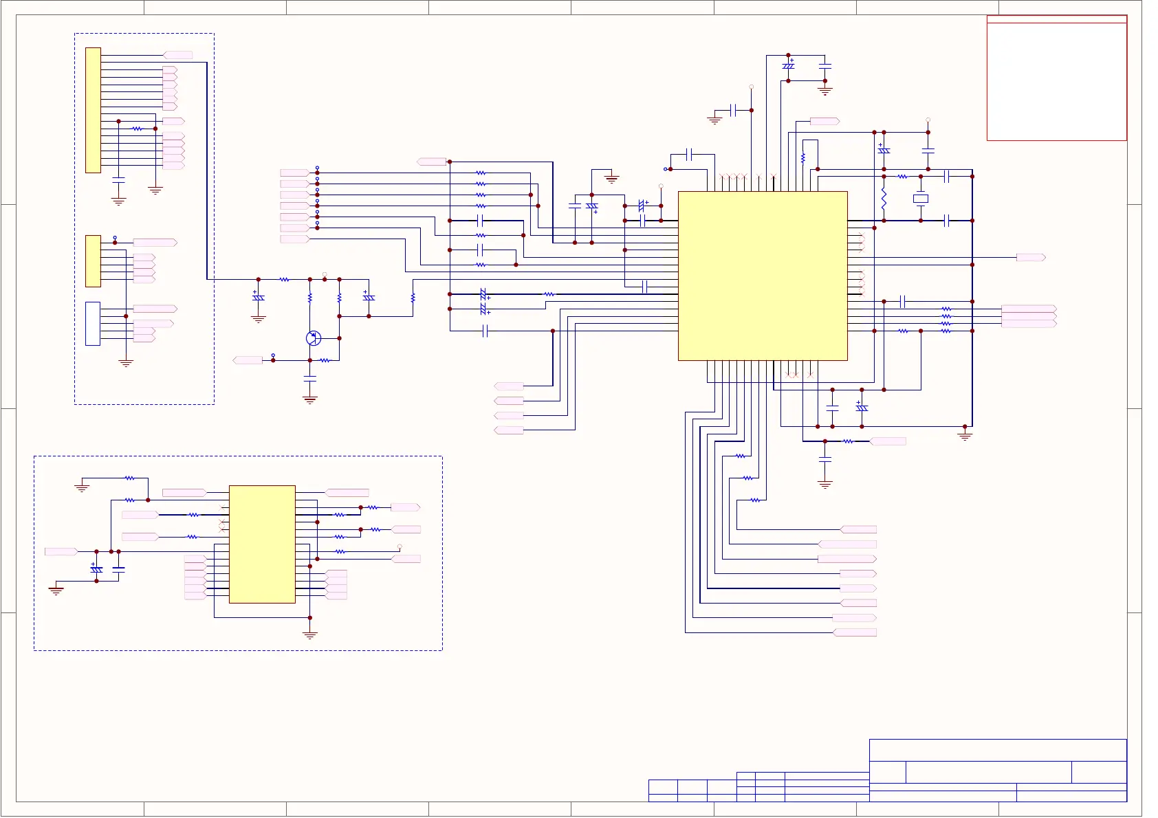
Task: Click the capacitor hanging below the tall connector
Action: click(x=118, y=180)
